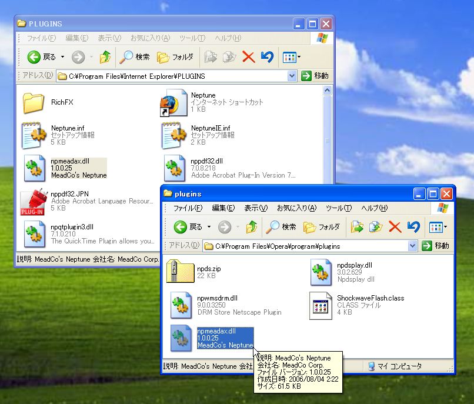Screen dimensions: 474x404
Task: Click Up folder icon in PLUGINS window
Action: point(105,57)
